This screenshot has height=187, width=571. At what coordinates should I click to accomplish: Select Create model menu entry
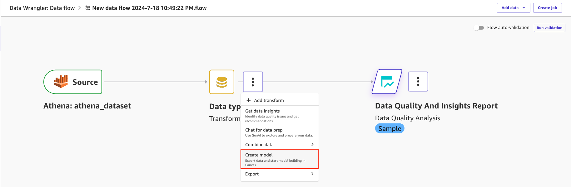(280, 159)
